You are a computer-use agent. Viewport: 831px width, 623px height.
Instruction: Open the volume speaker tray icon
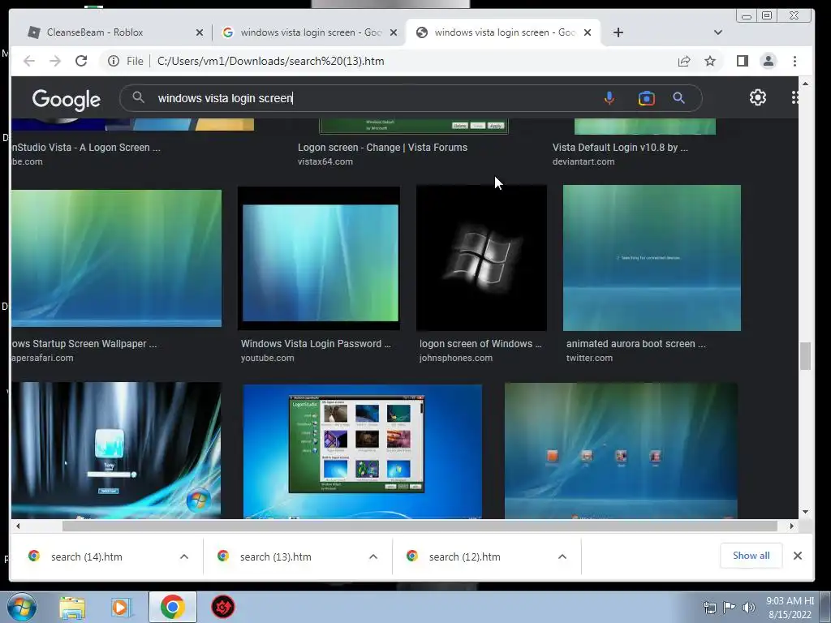pos(749,608)
